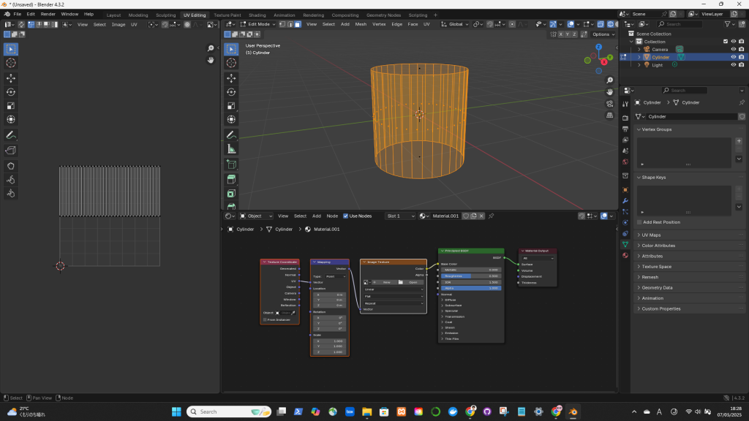Uncheck the Use Nodes checkbox

[346, 216]
